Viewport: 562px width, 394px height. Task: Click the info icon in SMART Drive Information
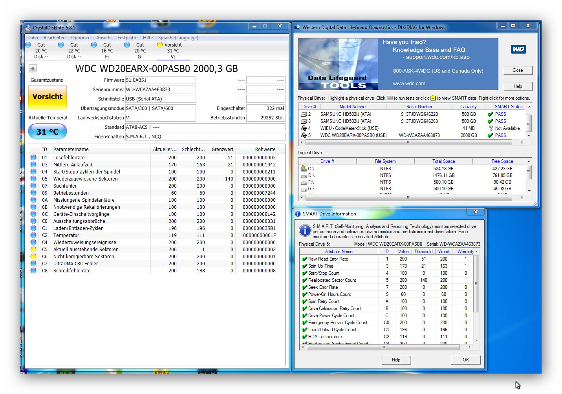(305, 230)
